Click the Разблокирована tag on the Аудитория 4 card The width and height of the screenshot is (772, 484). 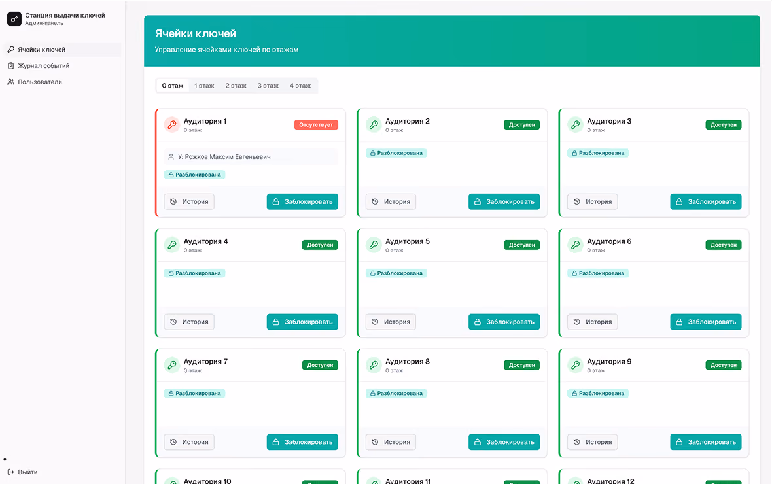pyautogui.click(x=194, y=273)
